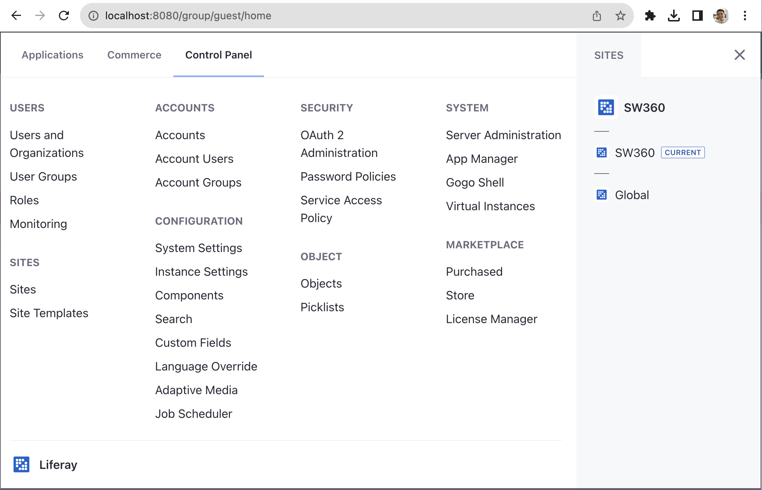Select SW360 site marked CURRENT
This screenshot has height=490, width=762.
coord(635,152)
